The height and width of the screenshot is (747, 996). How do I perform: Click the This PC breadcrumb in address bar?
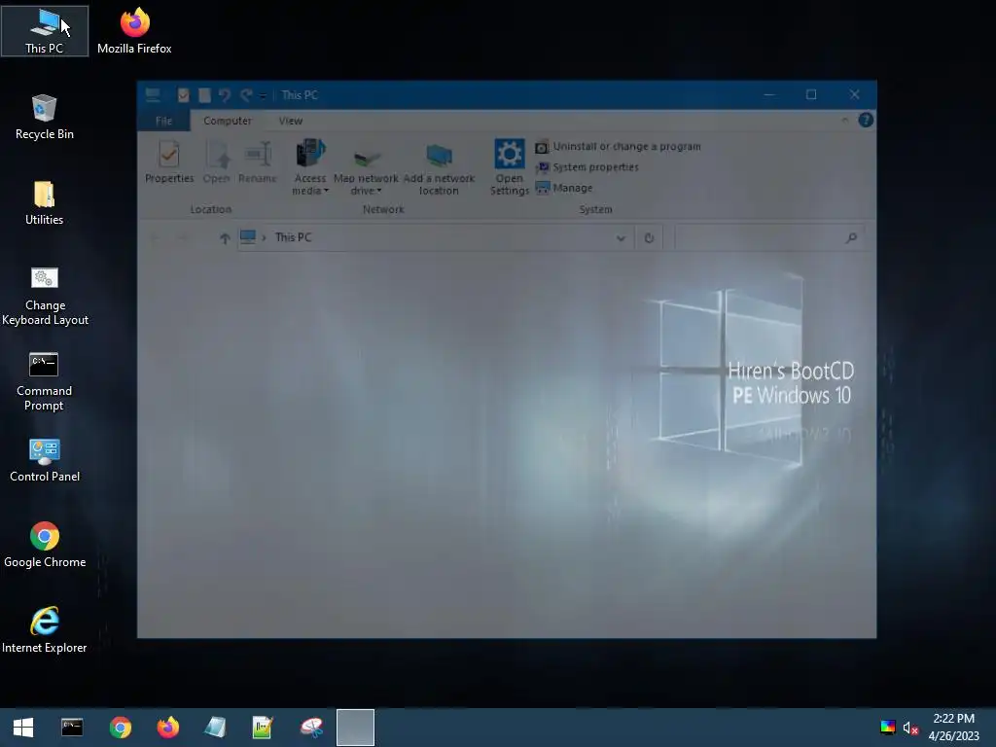(x=294, y=237)
